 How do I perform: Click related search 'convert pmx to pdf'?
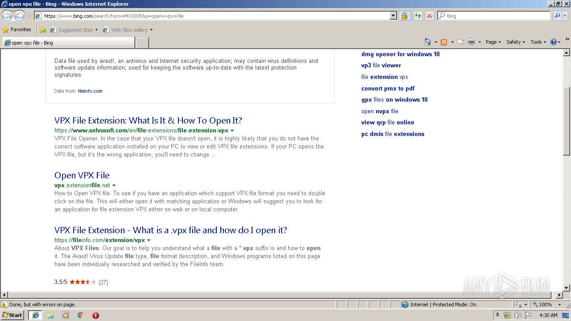click(388, 88)
